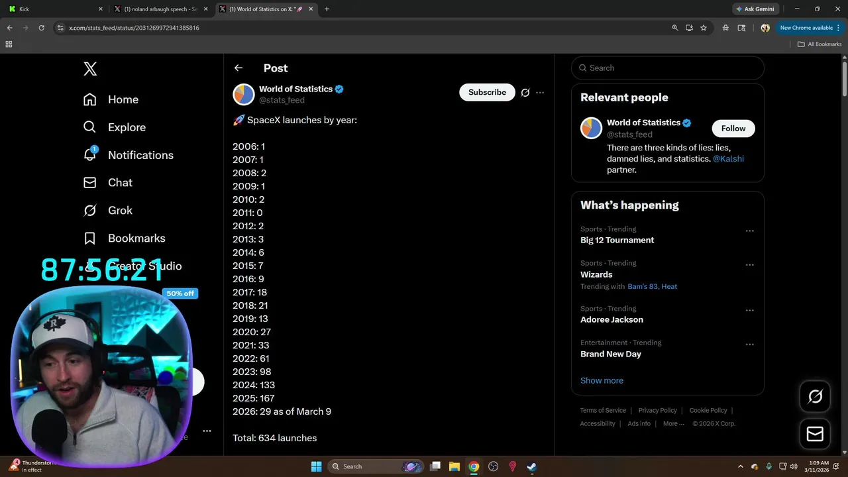Click the World of Statistics post avatar
Viewport: 848px width, 477px height.
click(244, 94)
